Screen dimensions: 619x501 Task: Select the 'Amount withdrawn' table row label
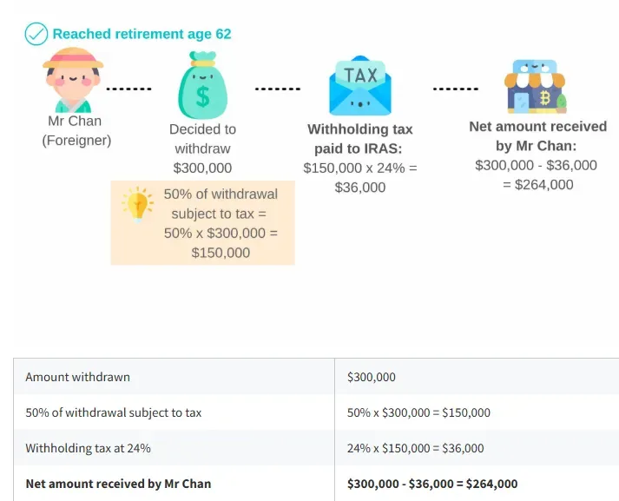point(78,377)
